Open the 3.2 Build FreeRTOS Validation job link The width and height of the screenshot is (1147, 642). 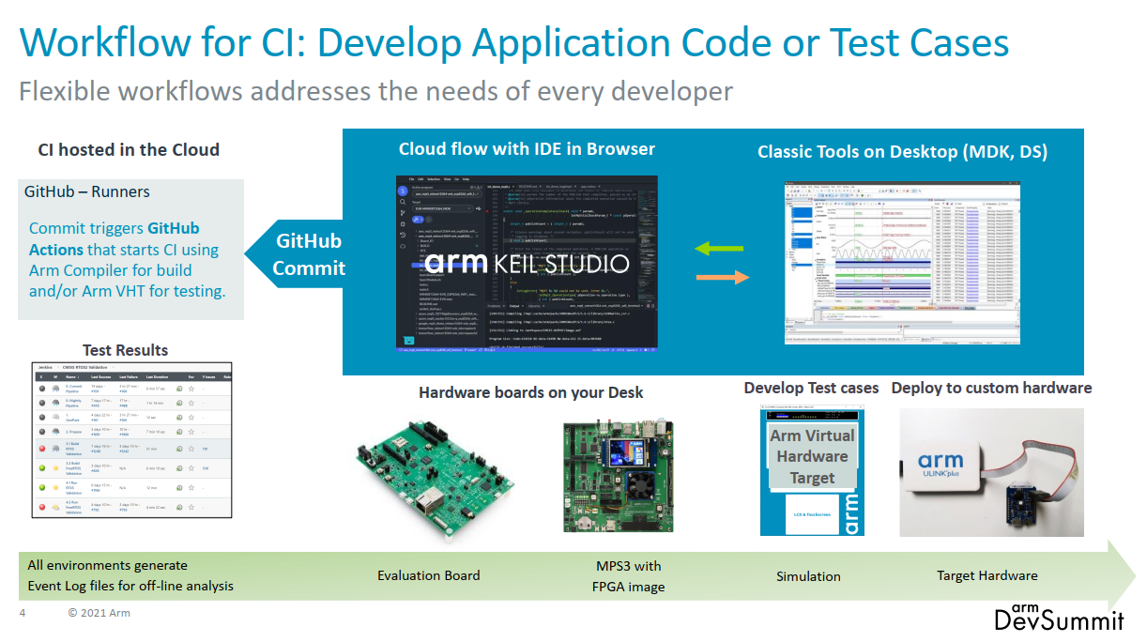[x=73, y=468]
